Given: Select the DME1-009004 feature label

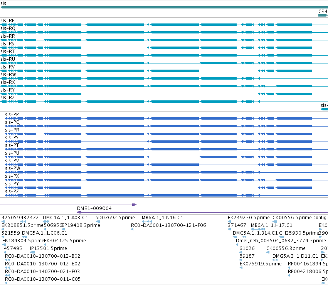Looking at the screenshot, I should point(94,208).
